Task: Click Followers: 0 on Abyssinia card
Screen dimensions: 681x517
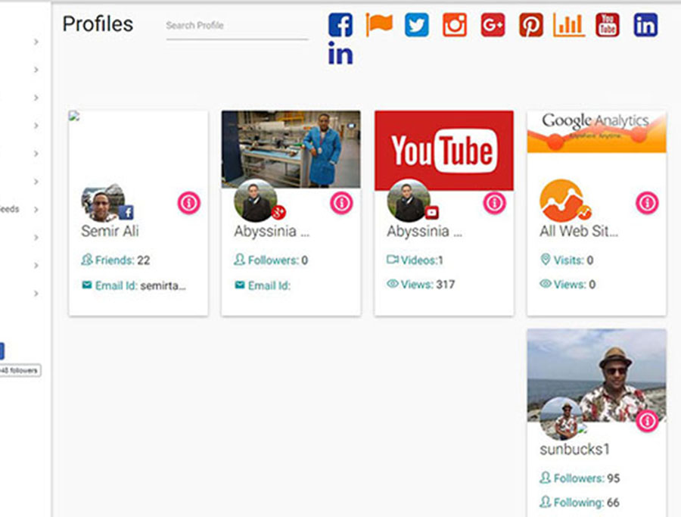Action: (271, 260)
